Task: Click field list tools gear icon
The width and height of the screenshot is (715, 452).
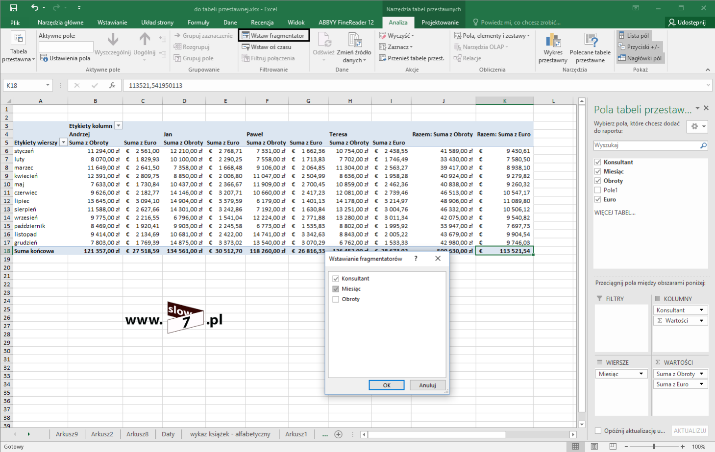Action: pos(697,126)
